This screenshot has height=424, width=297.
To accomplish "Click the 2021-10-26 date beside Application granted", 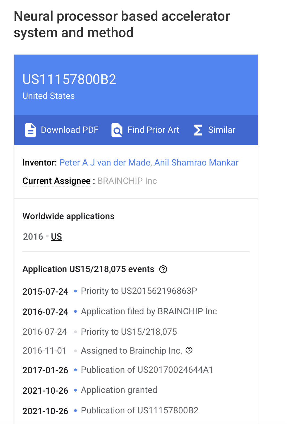I will click(45, 391).
